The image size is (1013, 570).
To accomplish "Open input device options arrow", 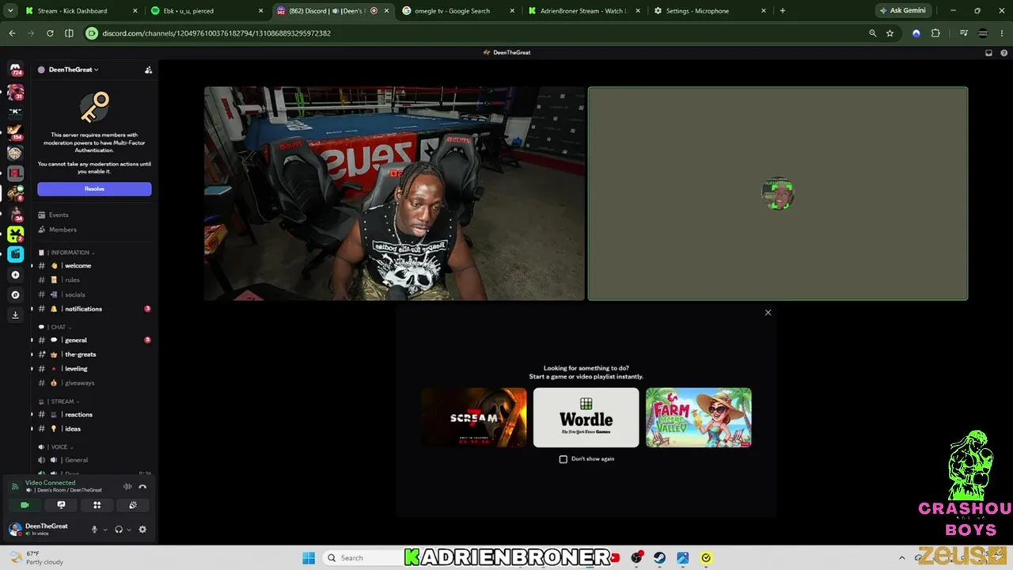I will [104, 530].
